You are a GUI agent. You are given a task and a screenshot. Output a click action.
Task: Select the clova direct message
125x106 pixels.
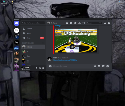pyautogui.click(x=33, y=47)
